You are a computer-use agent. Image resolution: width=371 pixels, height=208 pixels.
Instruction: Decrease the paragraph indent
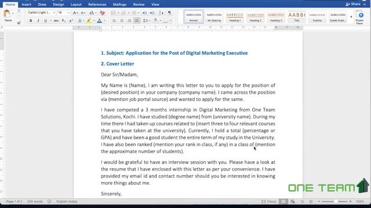coord(144,13)
